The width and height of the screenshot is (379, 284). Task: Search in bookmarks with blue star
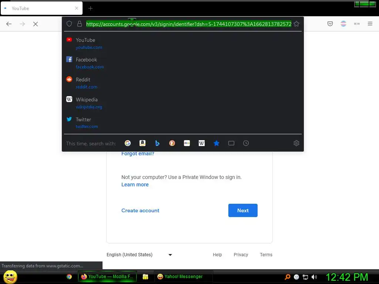216,143
